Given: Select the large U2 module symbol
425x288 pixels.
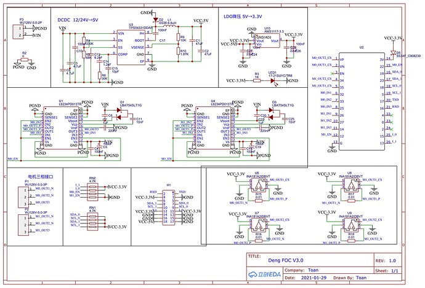Looking at the screenshot, I should (362, 101).
